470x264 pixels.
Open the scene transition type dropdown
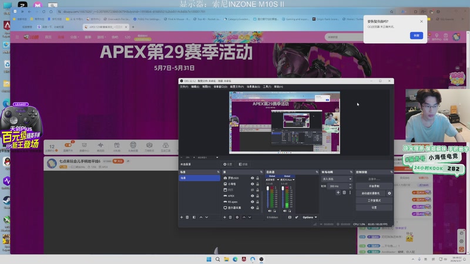pos(337,179)
